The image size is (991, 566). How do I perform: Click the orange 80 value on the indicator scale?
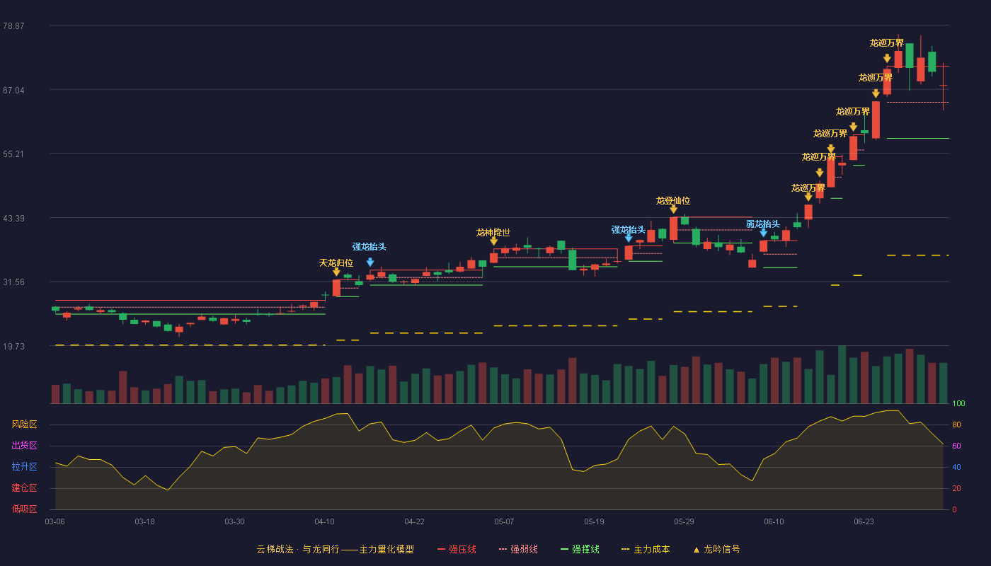[956, 425]
